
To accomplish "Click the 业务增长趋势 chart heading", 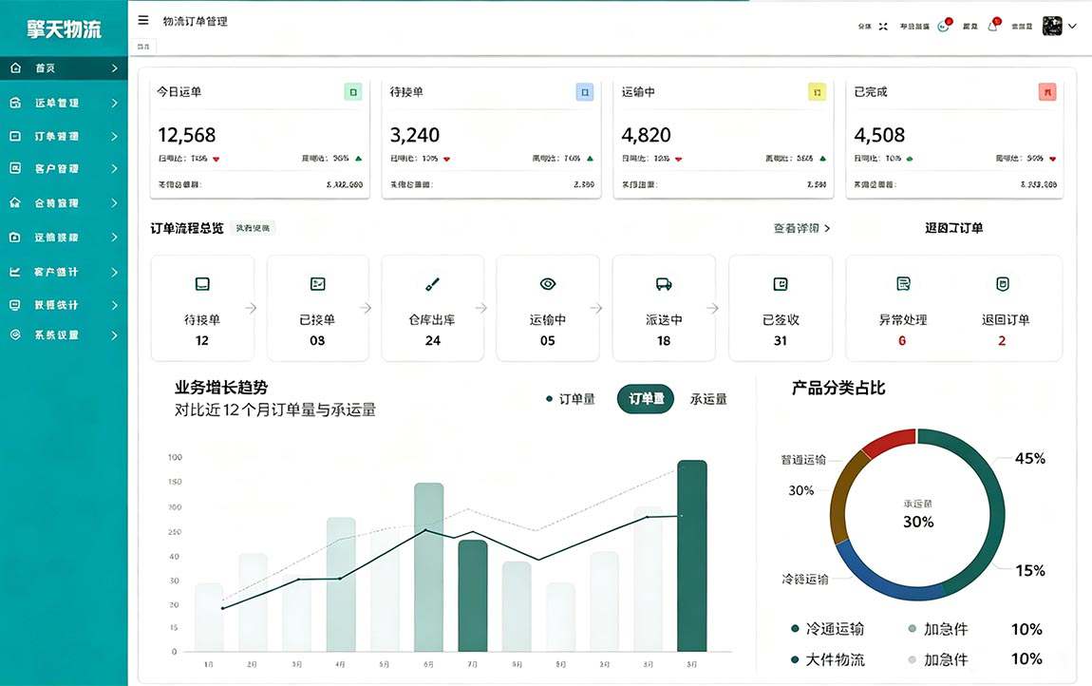I will pyautogui.click(x=220, y=388).
